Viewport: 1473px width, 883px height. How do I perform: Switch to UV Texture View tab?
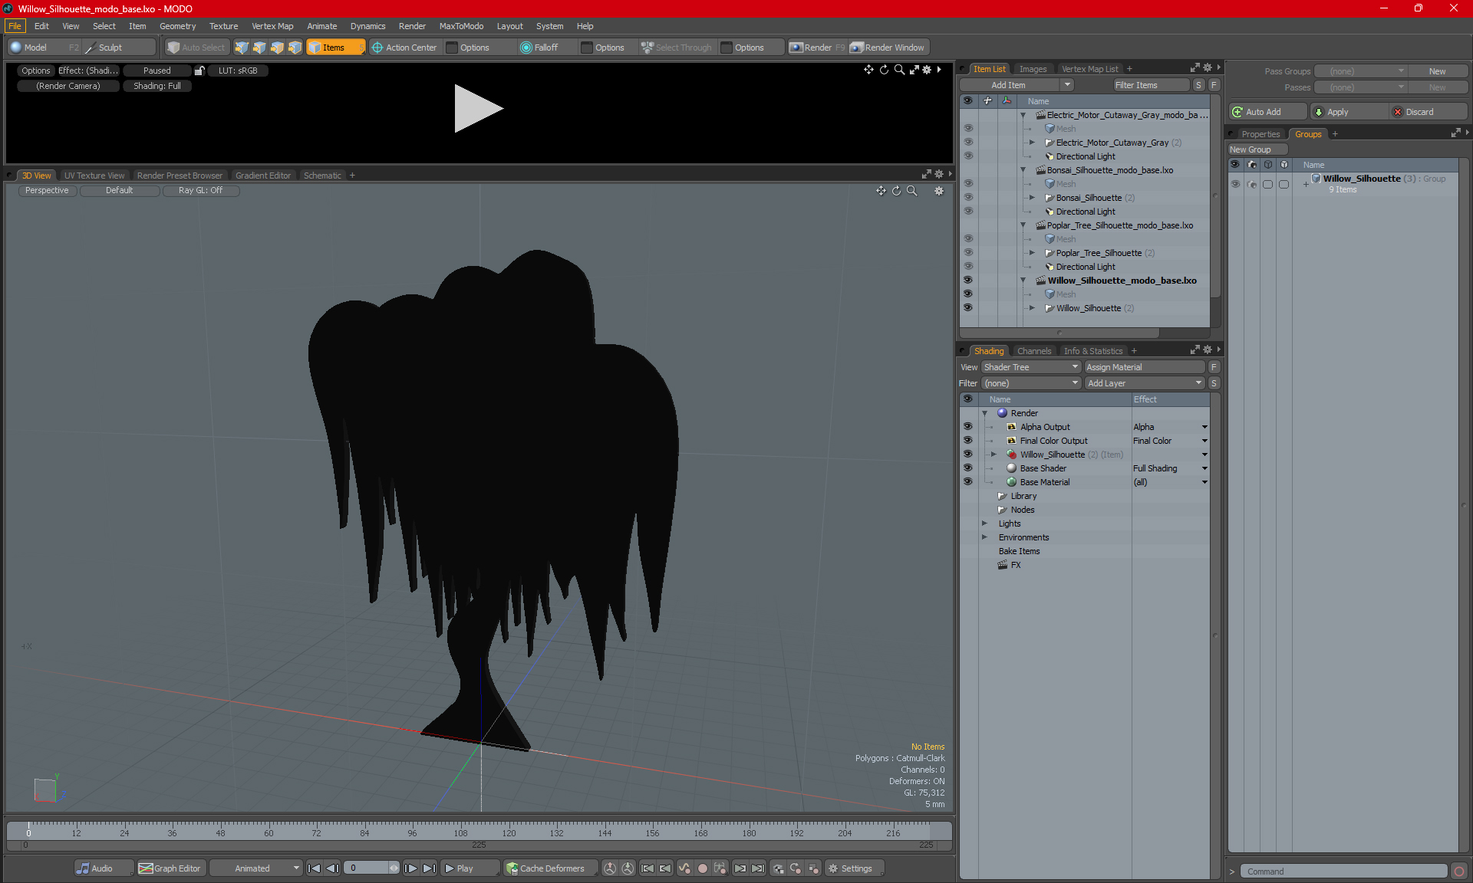pos(94,176)
